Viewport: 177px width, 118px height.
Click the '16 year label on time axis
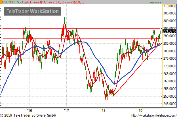coord(30,110)
